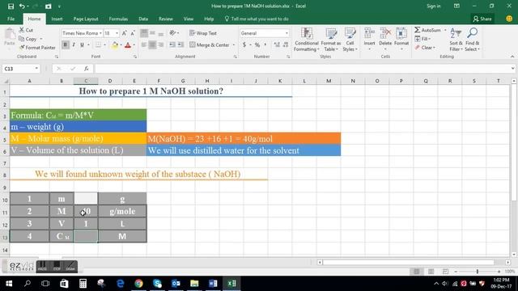This screenshot has height=291, width=518.
Task: Toggle Underline formatting
Action: click(82, 45)
